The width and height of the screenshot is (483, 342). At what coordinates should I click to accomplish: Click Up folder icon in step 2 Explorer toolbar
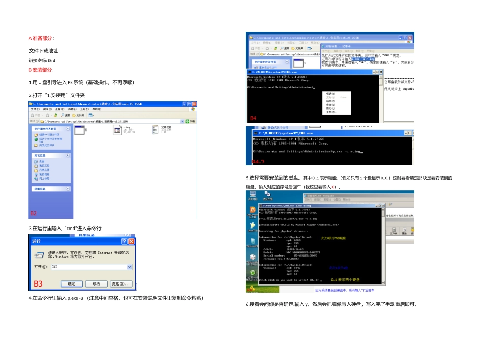pyautogui.click(x=56, y=116)
